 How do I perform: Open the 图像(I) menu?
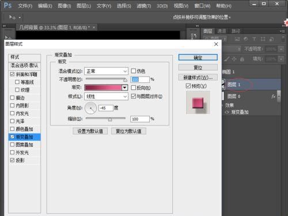65,6
